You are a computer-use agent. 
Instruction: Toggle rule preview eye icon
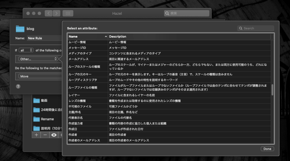coord(54,135)
